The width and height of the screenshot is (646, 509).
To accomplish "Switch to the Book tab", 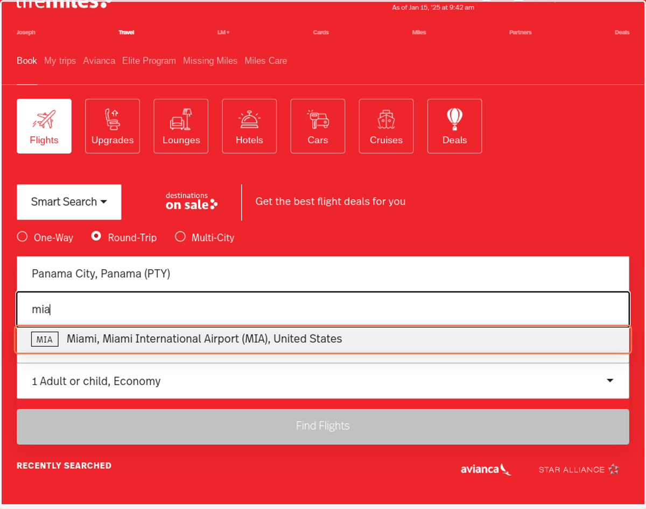I will click(x=27, y=61).
